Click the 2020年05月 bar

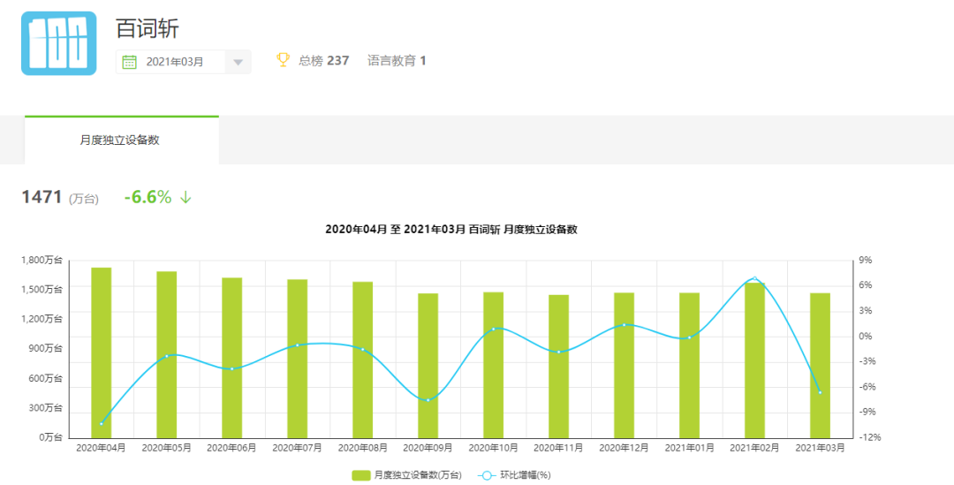[x=167, y=355]
